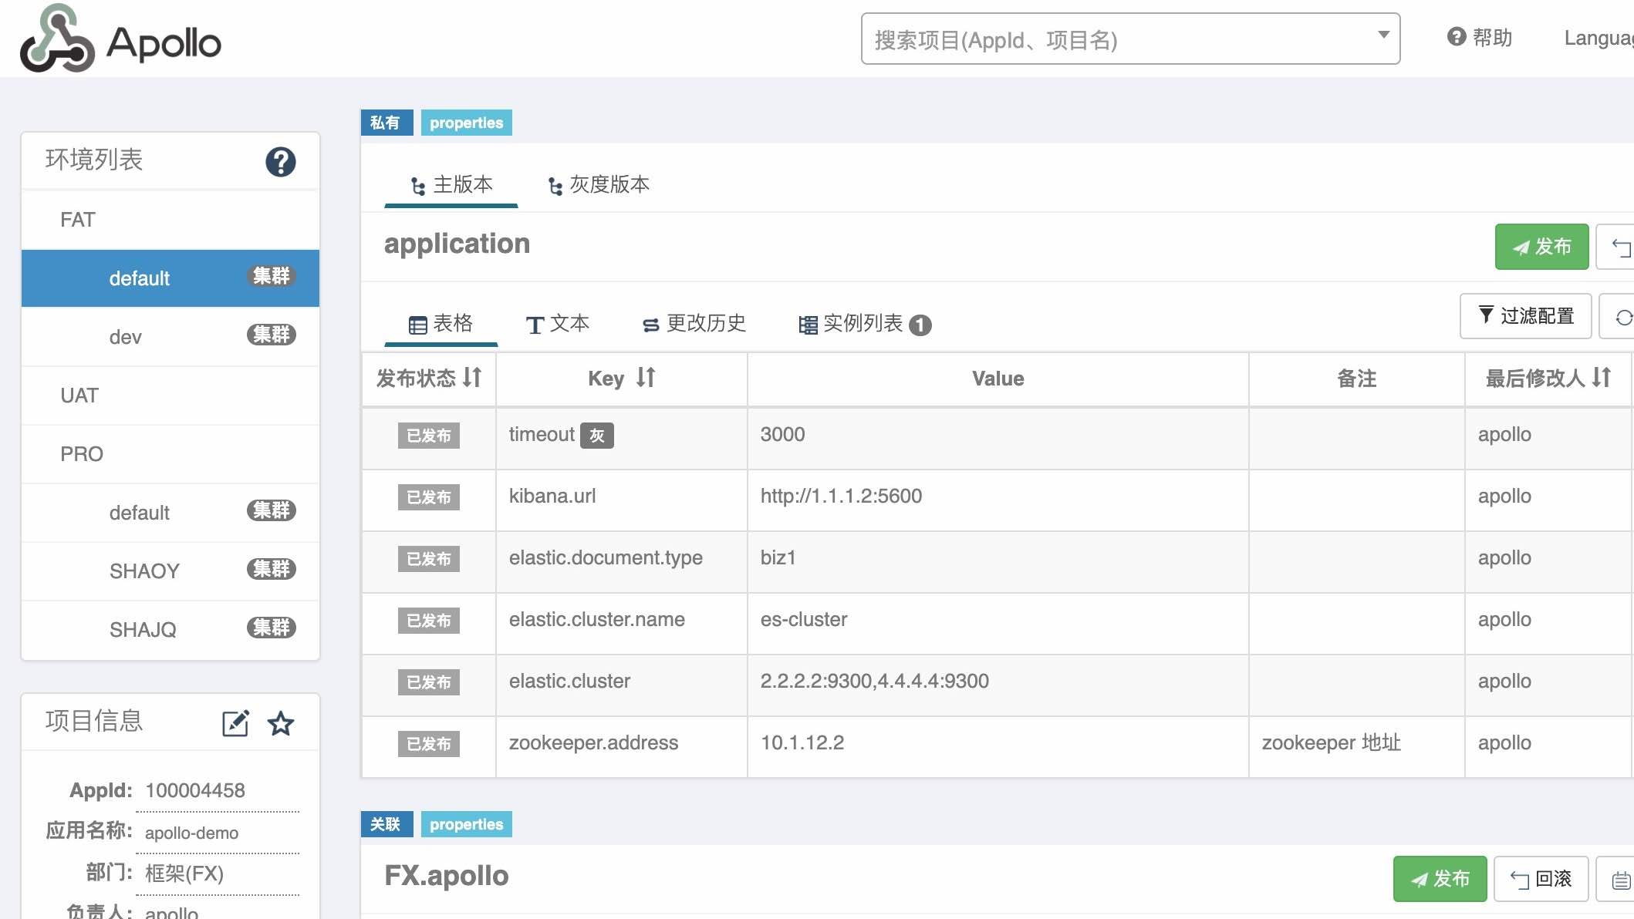Open the Language menu
The width and height of the screenshot is (1634, 919).
coord(1599,38)
